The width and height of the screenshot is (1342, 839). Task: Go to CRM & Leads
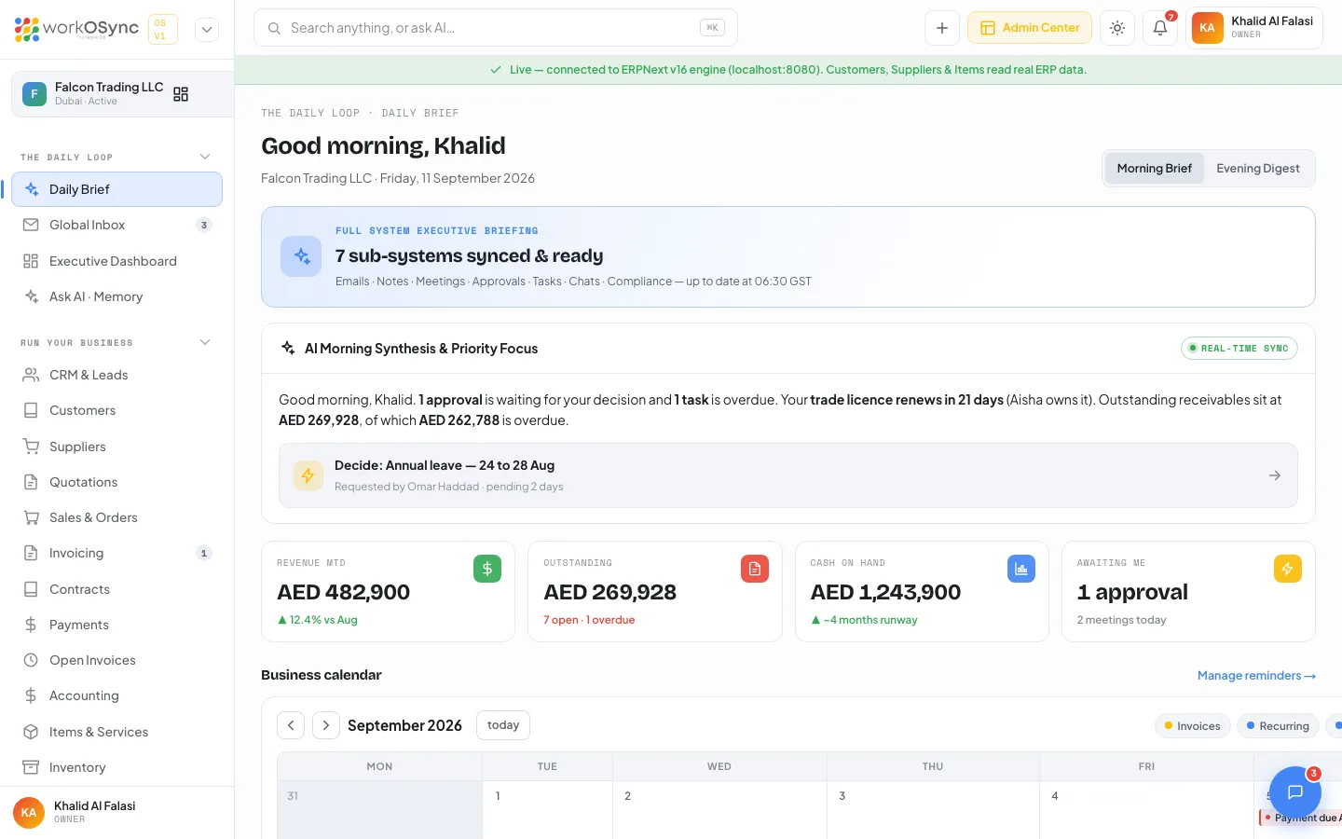pos(116,375)
